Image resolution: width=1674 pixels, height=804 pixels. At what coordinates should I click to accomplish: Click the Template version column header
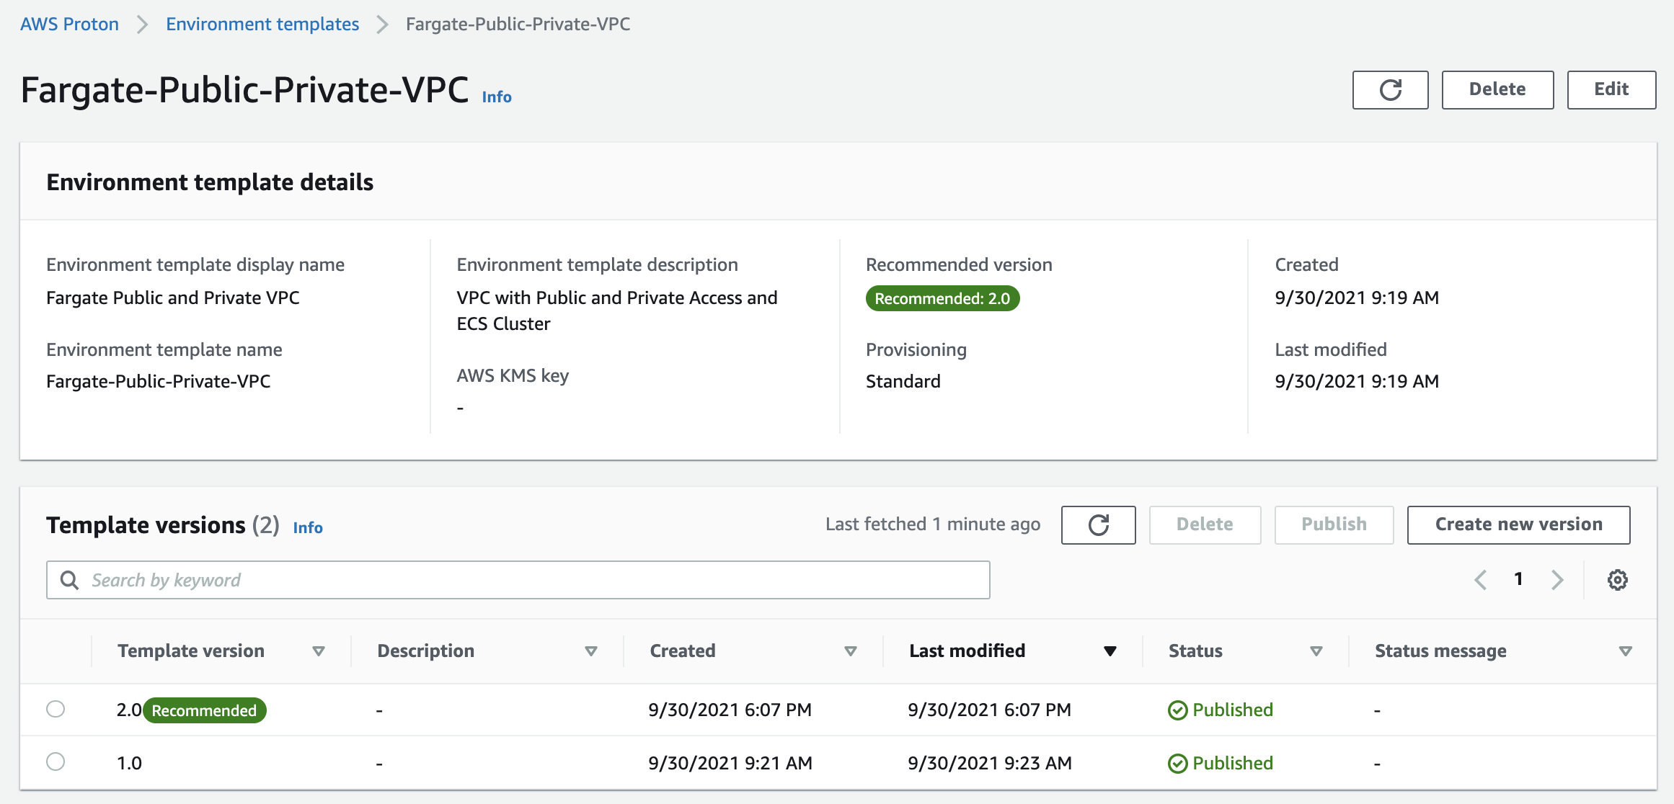(191, 651)
